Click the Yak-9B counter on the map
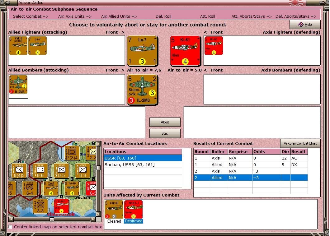 point(72,188)
